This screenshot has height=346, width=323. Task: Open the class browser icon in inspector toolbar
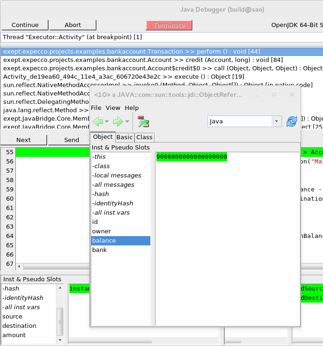click(143, 122)
